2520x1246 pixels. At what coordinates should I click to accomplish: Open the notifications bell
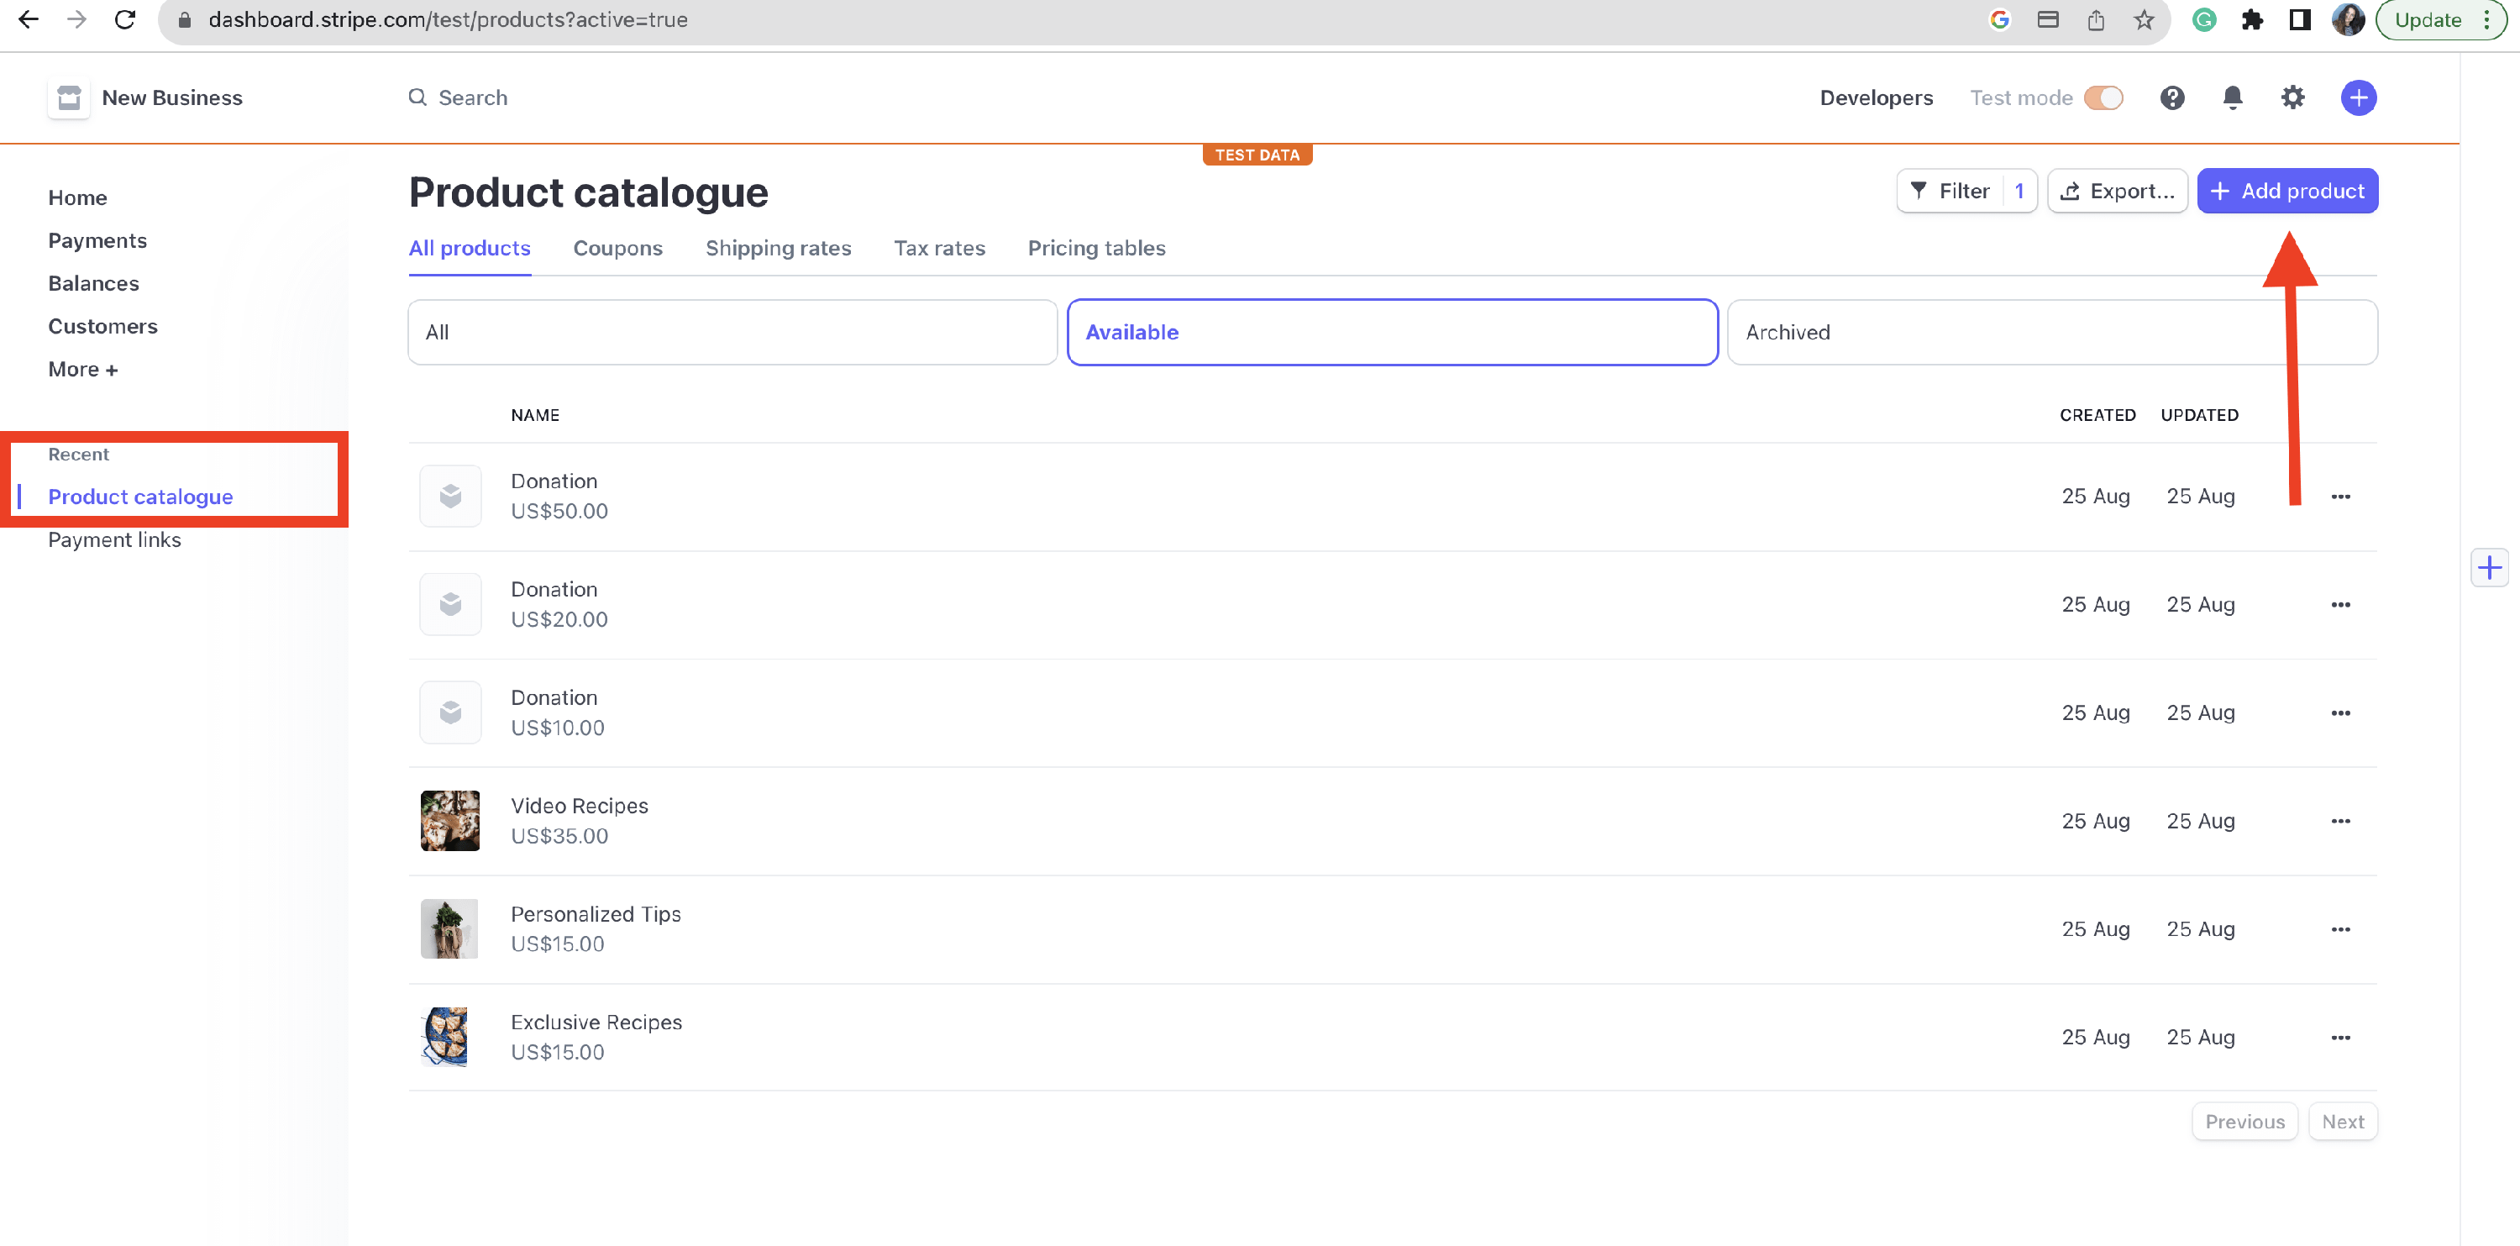tap(2233, 97)
